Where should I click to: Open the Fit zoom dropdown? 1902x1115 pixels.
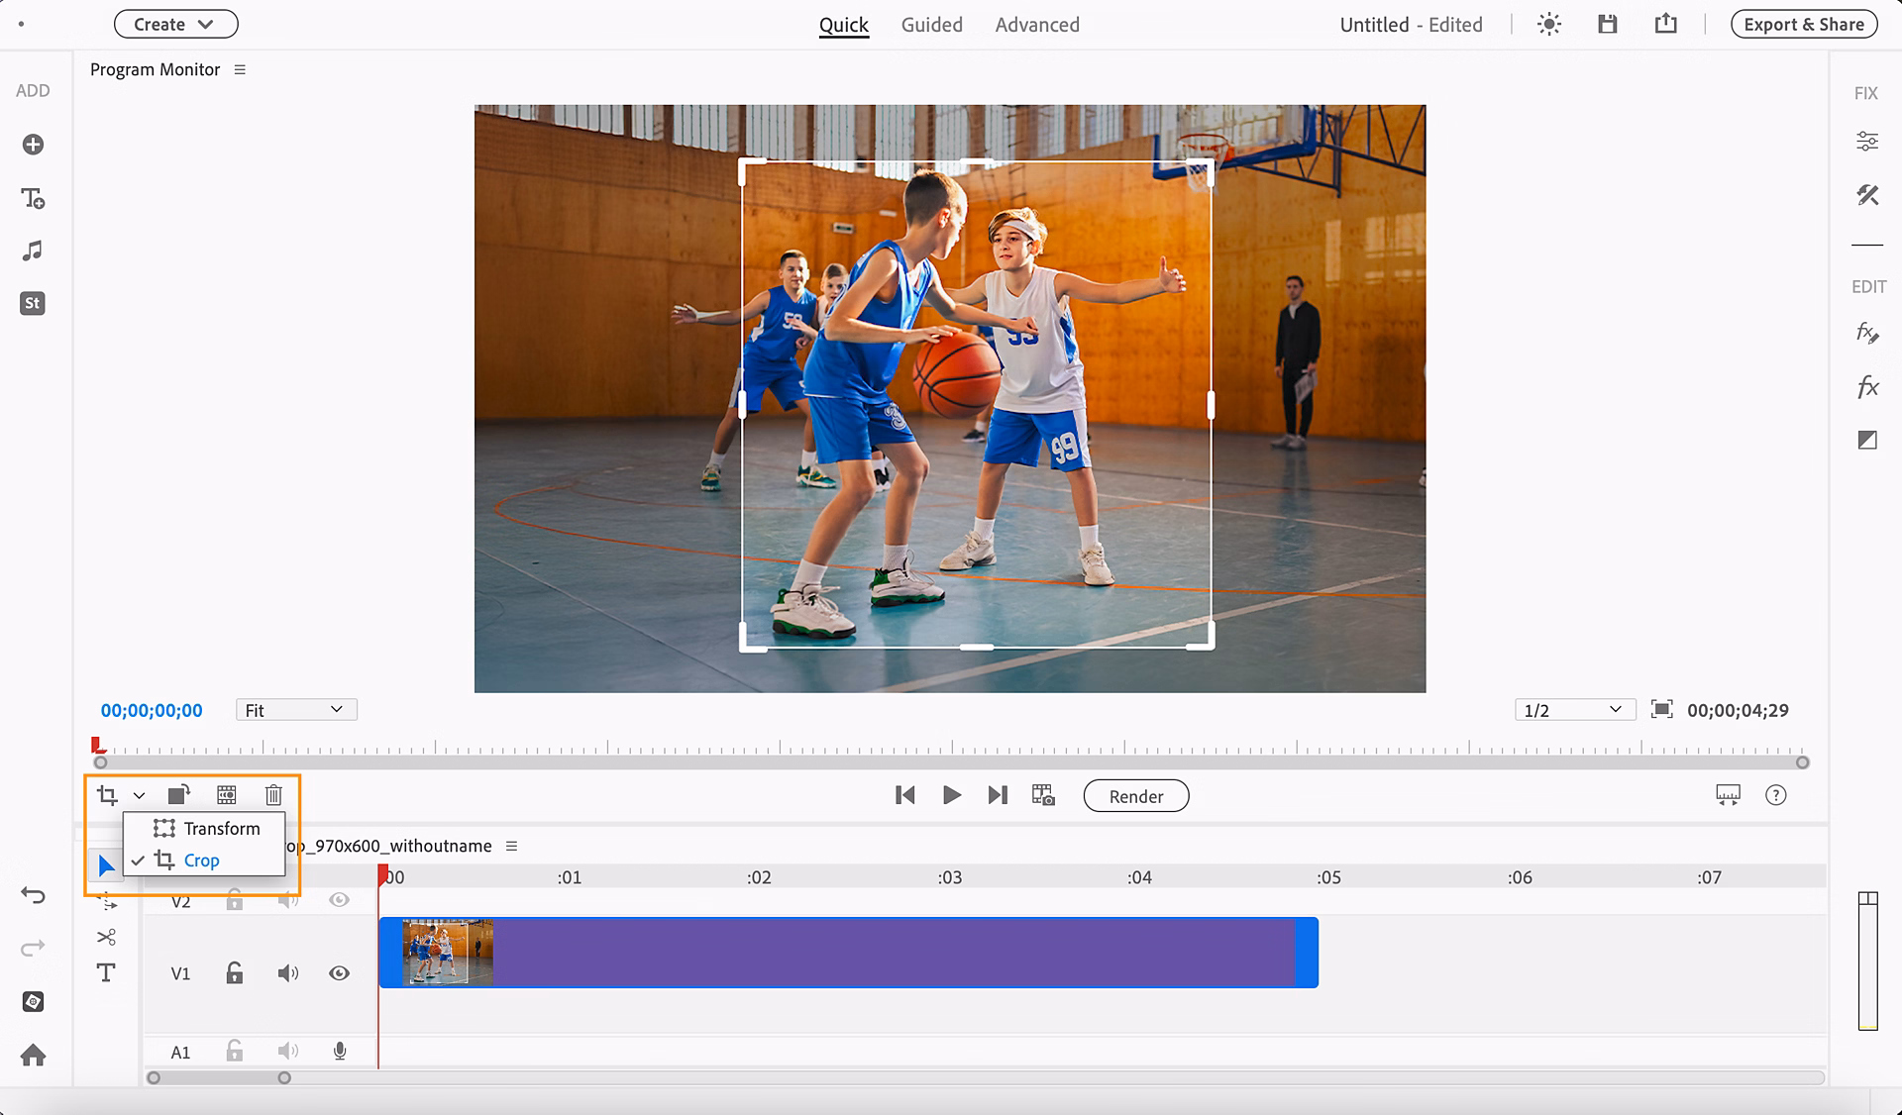tap(295, 709)
